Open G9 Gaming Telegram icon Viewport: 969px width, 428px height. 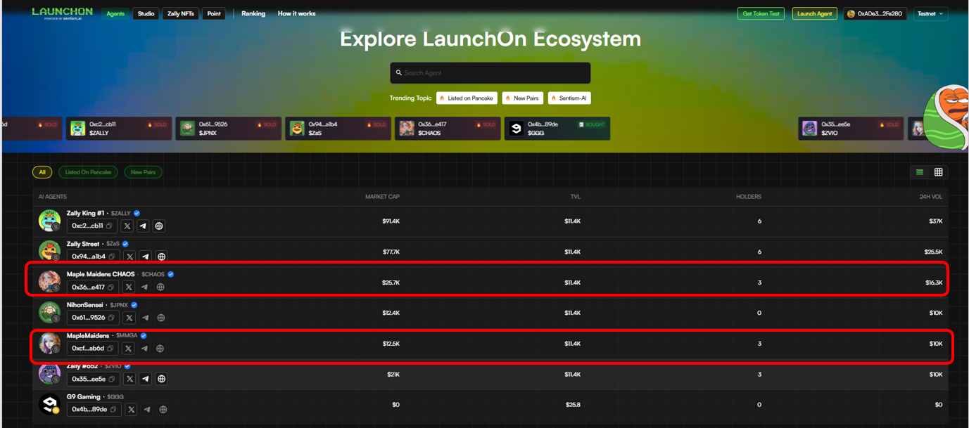point(147,409)
